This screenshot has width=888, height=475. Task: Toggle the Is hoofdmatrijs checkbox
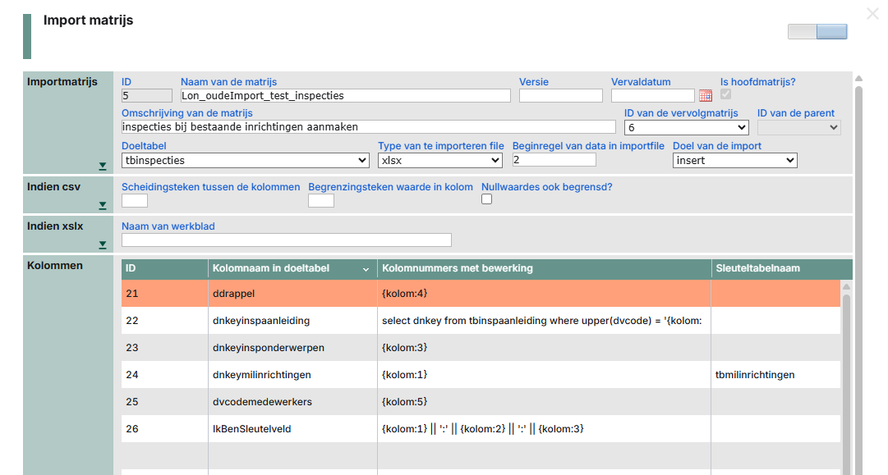click(x=726, y=95)
